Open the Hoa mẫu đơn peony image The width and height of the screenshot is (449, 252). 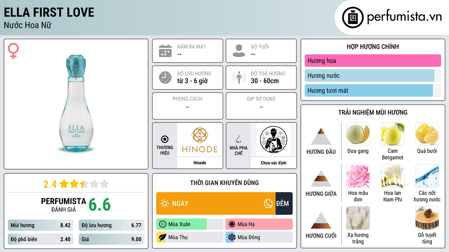tap(358, 176)
